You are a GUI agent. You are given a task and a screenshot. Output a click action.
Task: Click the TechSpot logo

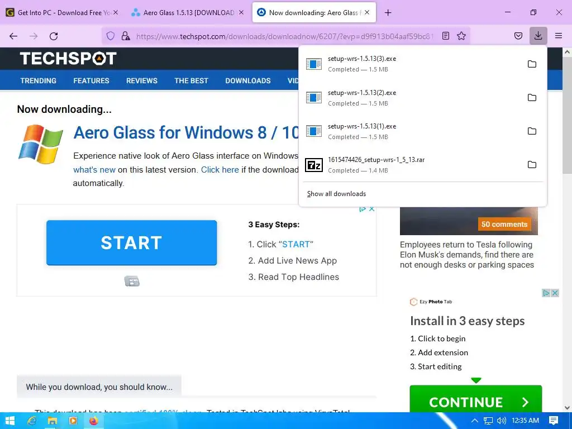[x=68, y=58]
